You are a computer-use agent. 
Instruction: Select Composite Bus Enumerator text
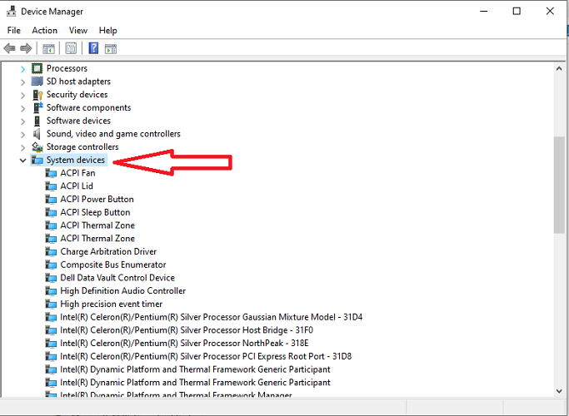click(x=112, y=265)
